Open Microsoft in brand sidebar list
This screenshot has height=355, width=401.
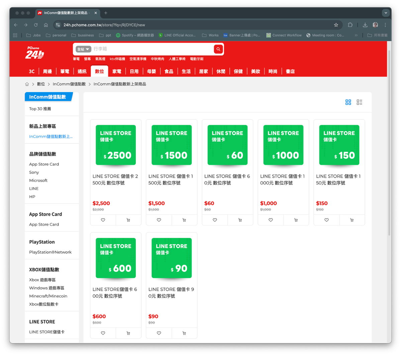point(38,181)
